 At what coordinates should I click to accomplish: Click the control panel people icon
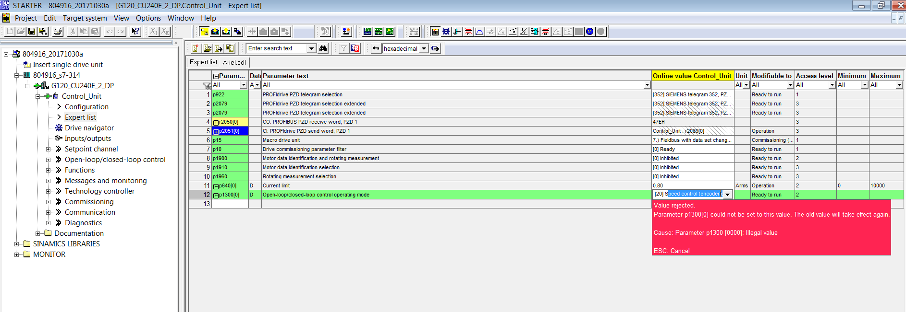tap(346, 32)
